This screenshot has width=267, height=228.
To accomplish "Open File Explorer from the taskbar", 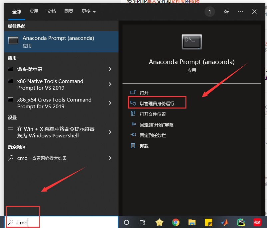I will click(x=192, y=222).
